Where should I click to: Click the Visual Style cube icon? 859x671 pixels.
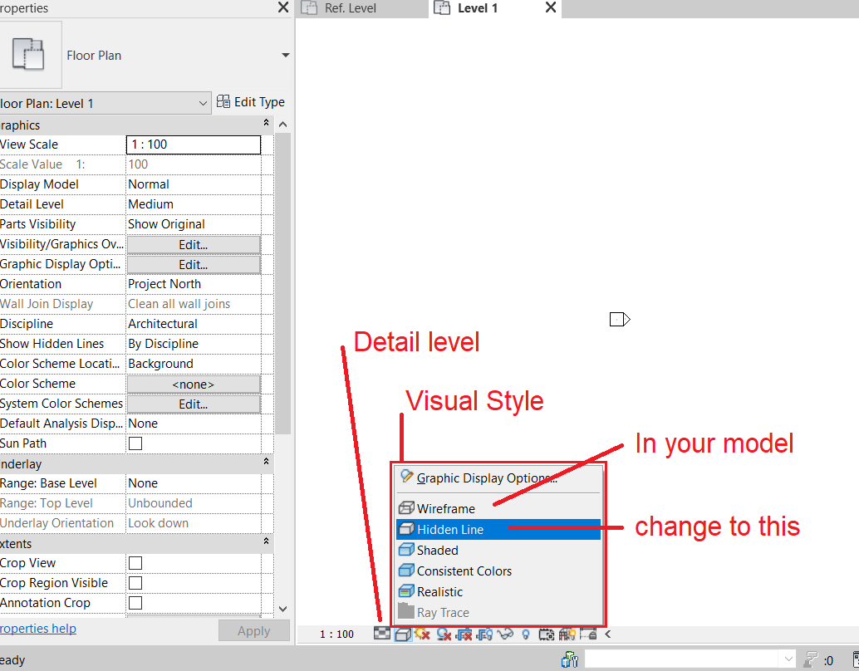click(x=402, y=633)
